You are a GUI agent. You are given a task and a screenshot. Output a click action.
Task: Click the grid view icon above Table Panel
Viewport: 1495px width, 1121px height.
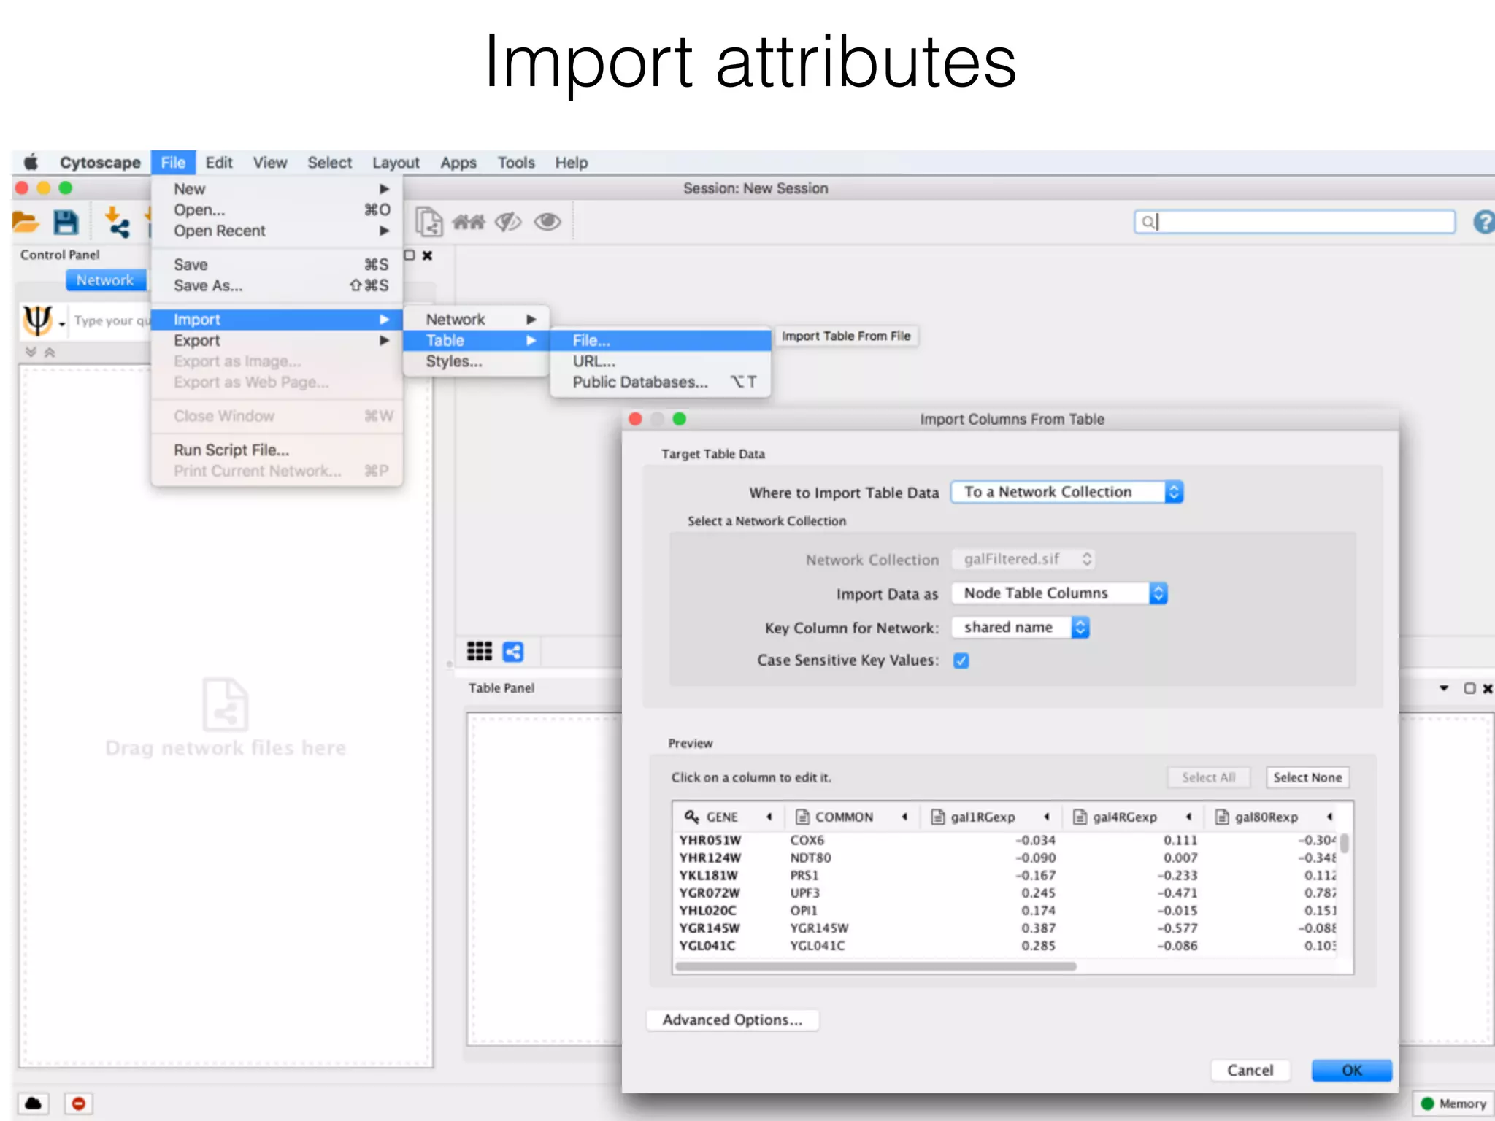click(x=480, y=651)
